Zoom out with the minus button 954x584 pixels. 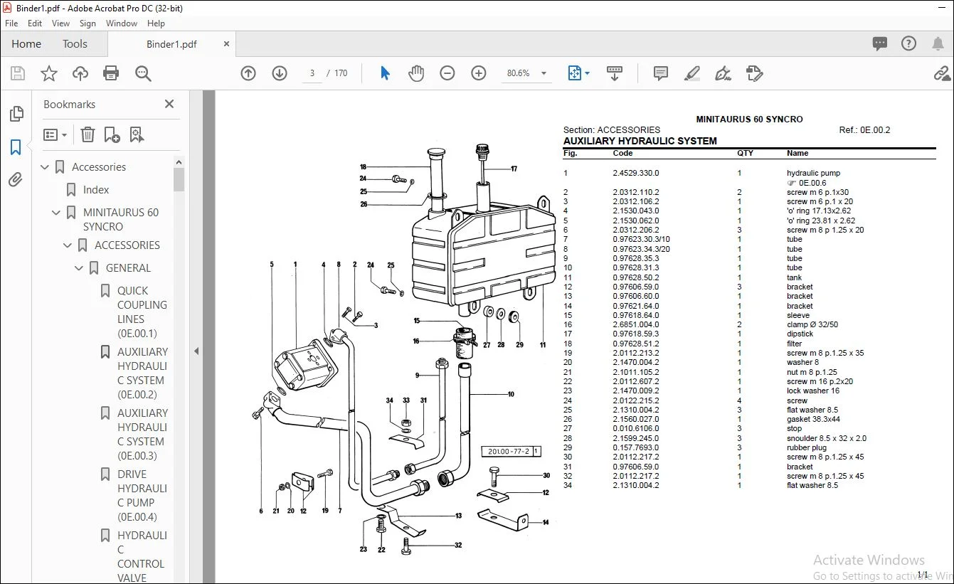447,73
